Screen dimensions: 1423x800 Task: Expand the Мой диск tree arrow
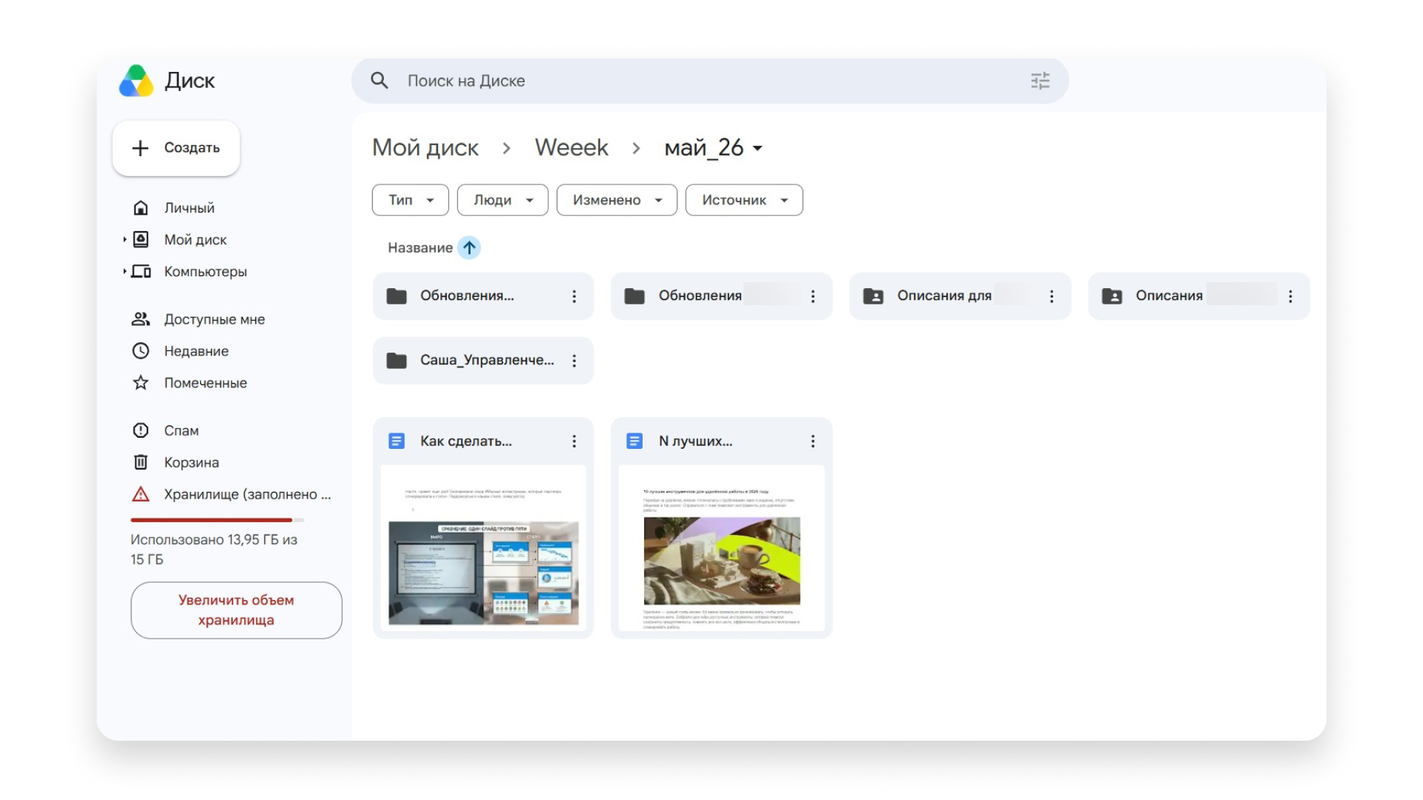click(x=125, y=239)
